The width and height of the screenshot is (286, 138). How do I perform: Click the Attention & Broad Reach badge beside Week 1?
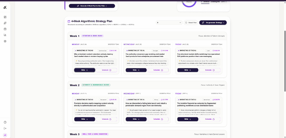pos(92,36)
